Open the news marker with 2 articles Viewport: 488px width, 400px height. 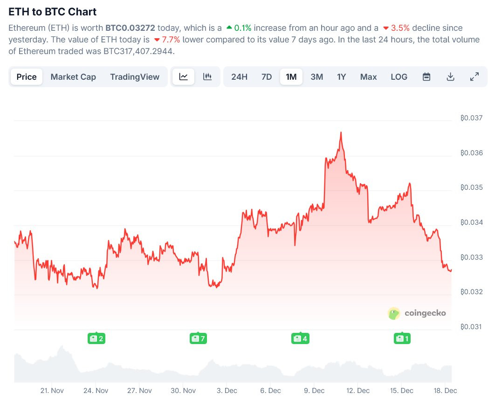pos(96,338)
